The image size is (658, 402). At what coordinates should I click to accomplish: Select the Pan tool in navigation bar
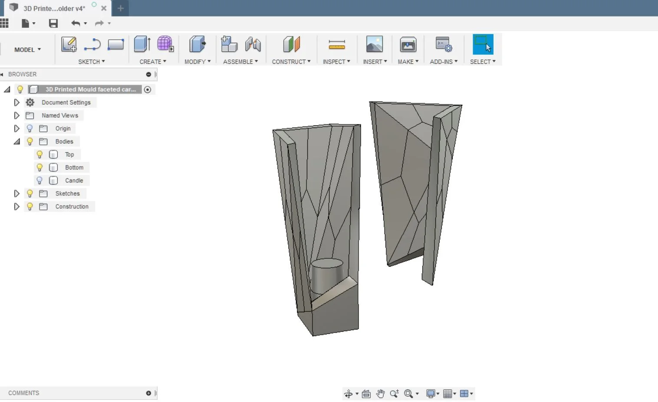pyautogui.click(x=380, y=393)
